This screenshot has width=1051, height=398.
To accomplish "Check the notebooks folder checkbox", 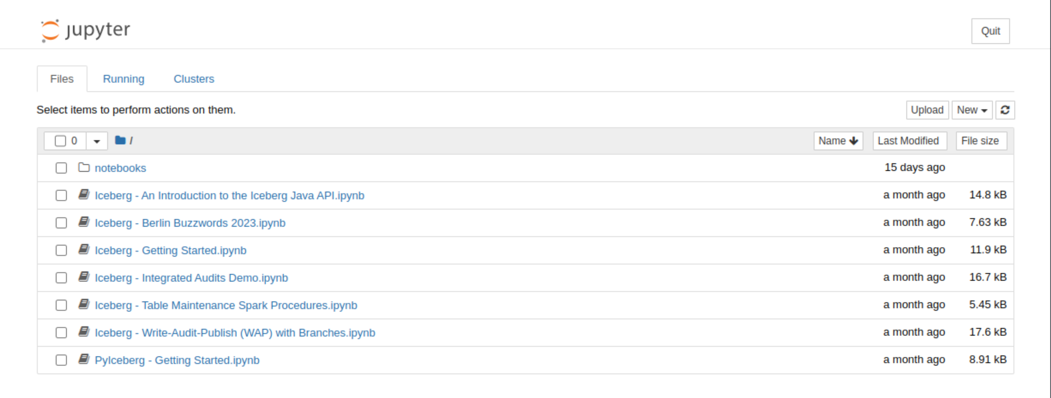I will 61,168.
